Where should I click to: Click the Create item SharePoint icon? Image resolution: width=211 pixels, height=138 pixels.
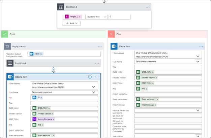coord(114,46)
